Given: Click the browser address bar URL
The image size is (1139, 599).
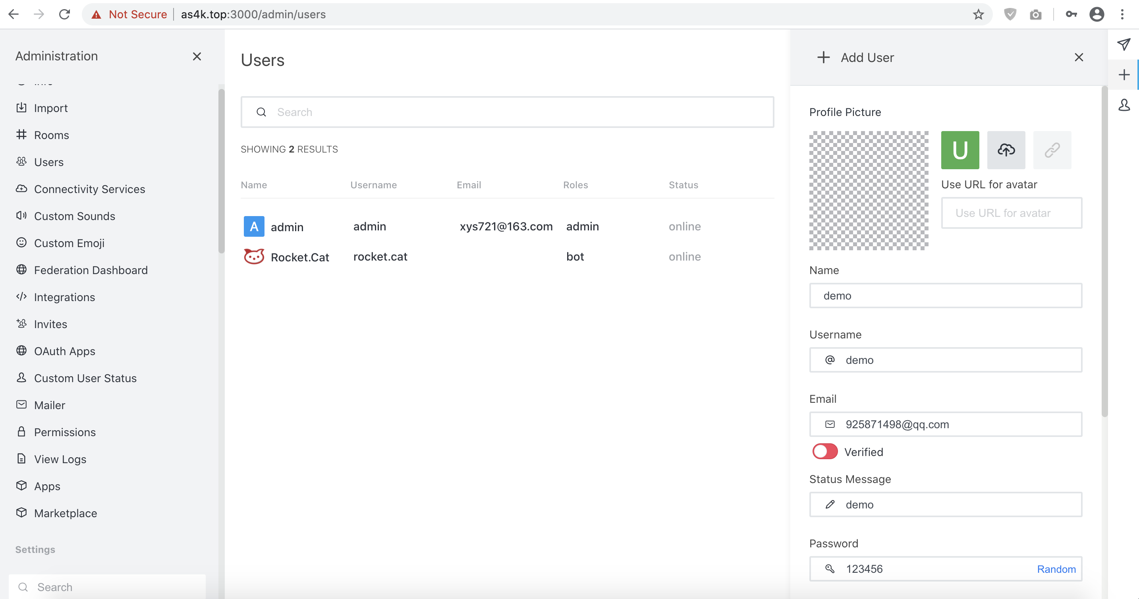Looking at the screenshot, I should (253, 14).
